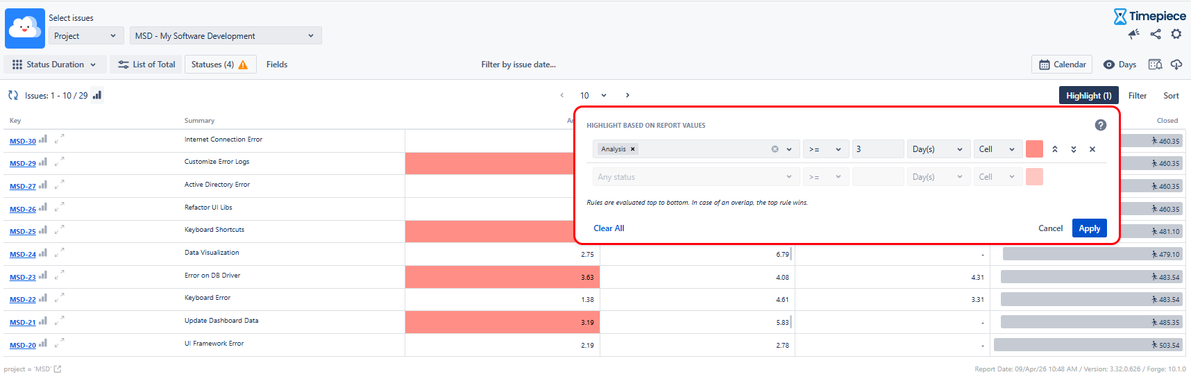Pick color swatch for empty Any status rule
The width and height of the screenshot is (1191, 379).
coord(1034,177)
